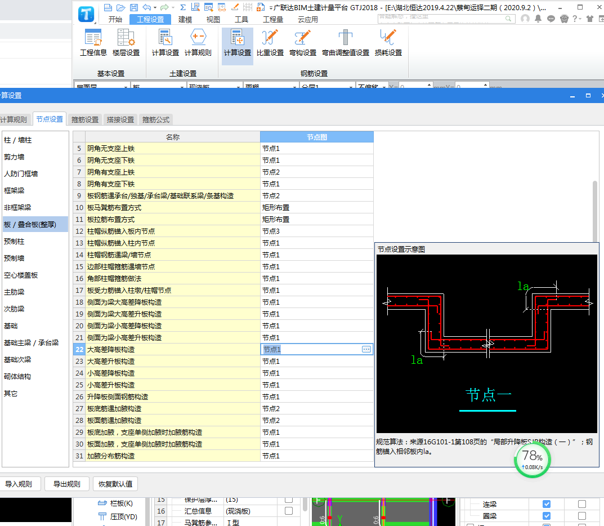This screenshot has height=526, width=604.
Task: Select 砌体结构 category
Action: coord(35,377)
